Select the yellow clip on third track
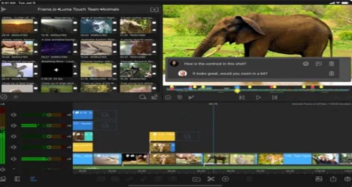 click(x=162, y=137)
